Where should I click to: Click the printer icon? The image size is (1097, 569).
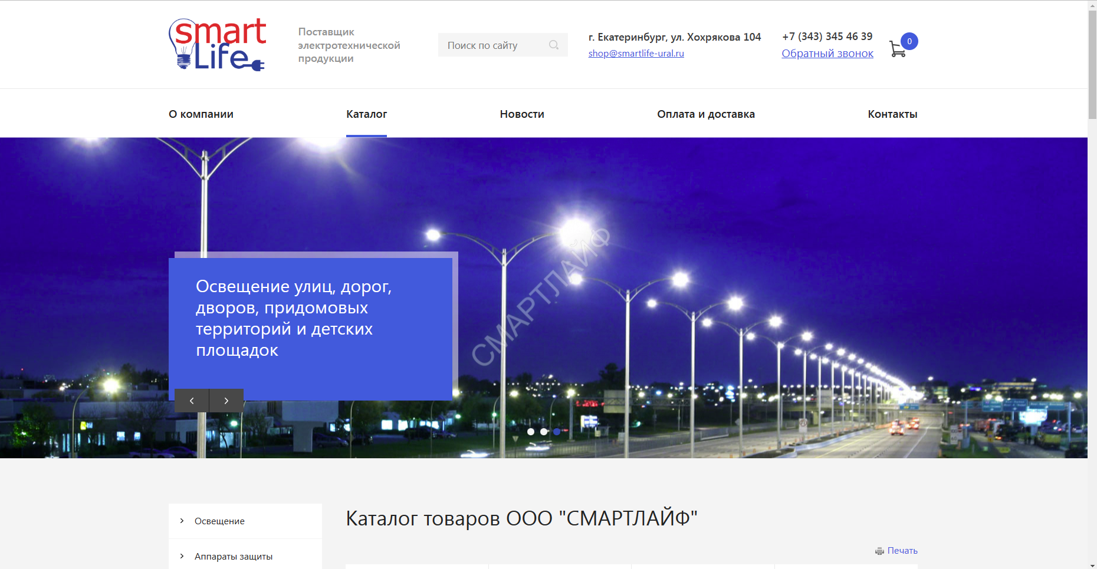(879, 551)
